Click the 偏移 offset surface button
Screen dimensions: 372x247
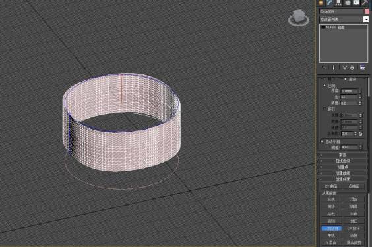(x=331, y=207)
